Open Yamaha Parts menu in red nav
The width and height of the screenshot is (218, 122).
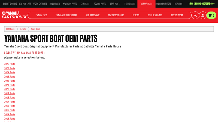(42, 15)
